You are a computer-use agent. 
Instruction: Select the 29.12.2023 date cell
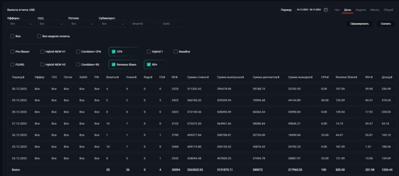point(19,100)
